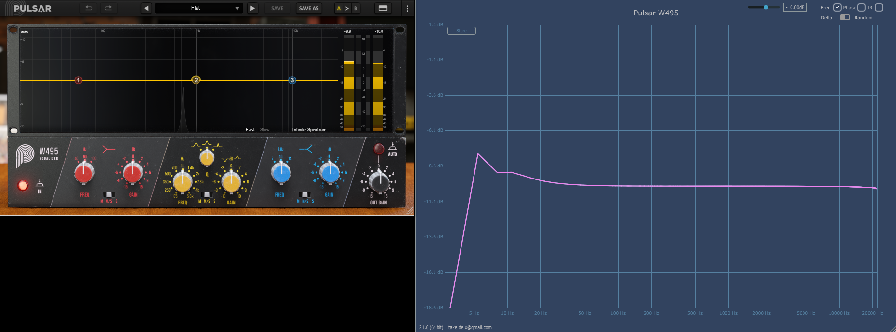Select the A comparison state

[339, 8]
